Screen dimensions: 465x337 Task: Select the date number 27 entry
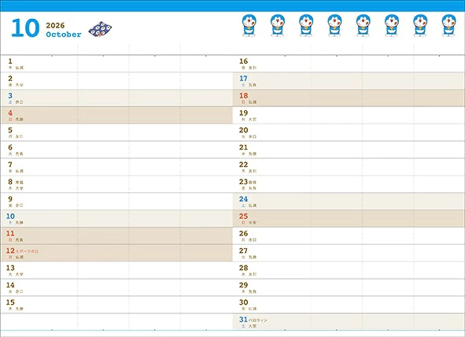point(243,250)
